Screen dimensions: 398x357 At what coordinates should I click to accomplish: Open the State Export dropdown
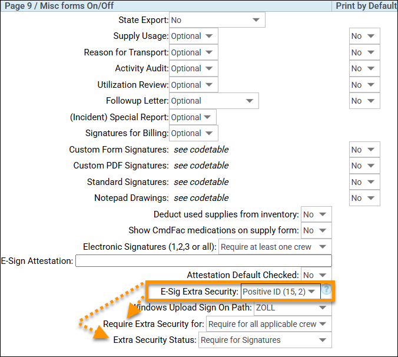click(217, 20)
